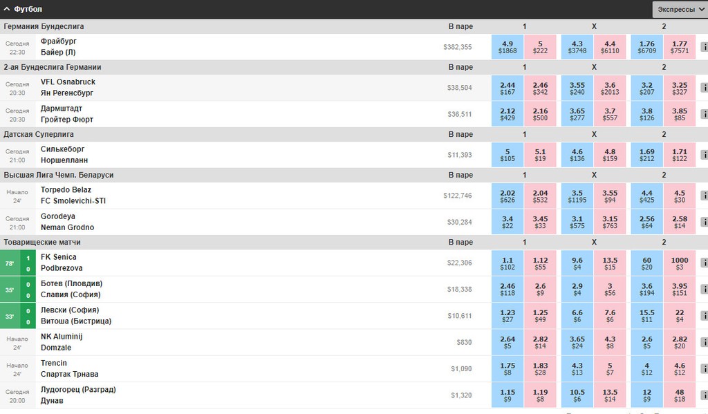The height and width of the screenshot is (414, 708).
Task: Select back odds 4.9 for Фрайбург win
Action: [x=507, y=47]
